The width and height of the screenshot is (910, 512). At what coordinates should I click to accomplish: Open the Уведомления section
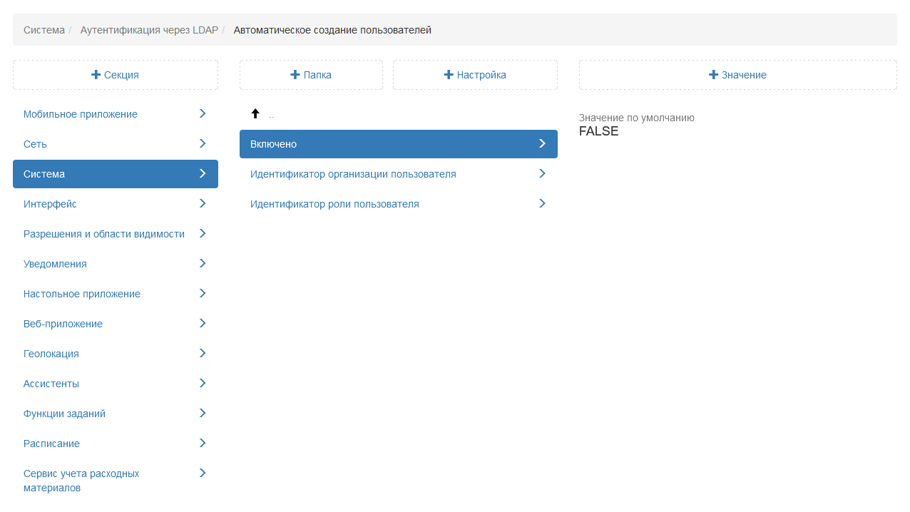pyautogui.click(x=55, y=264)
